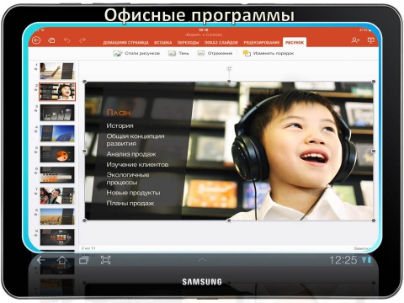
Task: Switch to Вставка tab
Action: click(x=163, y=43)
